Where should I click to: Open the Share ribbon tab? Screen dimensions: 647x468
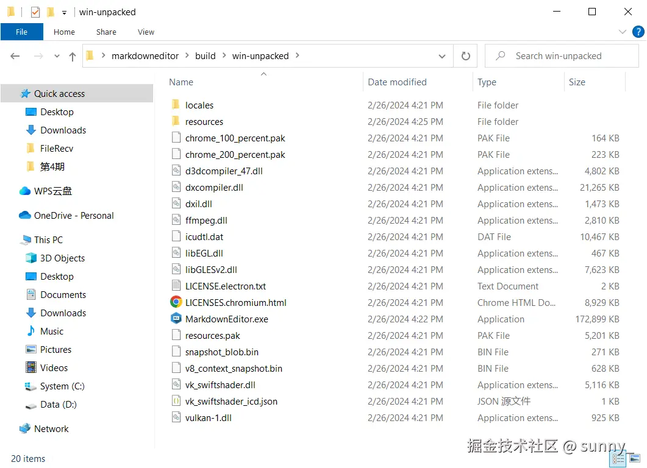tap(106, 32)
